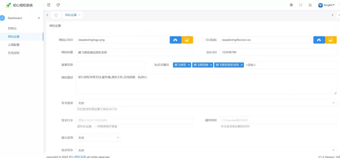Image resolution: width=340 pixels, height=158 pixels.
Task: Open the home tab icon
Action: (56, 15)
